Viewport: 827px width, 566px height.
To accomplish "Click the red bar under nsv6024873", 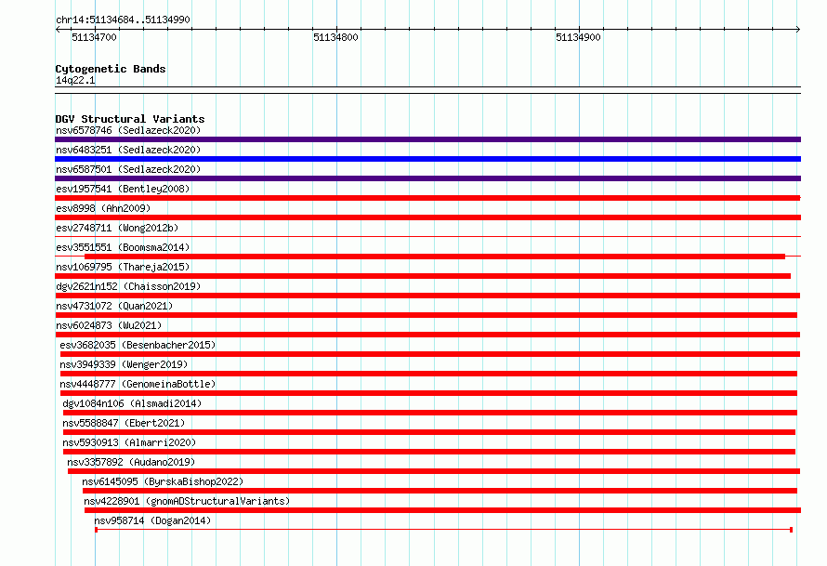I will 427,335.
